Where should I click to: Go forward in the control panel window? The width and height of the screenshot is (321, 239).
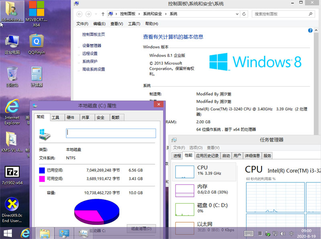(x=88, y=14)
